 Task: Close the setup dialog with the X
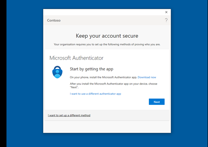pos(166,12)
